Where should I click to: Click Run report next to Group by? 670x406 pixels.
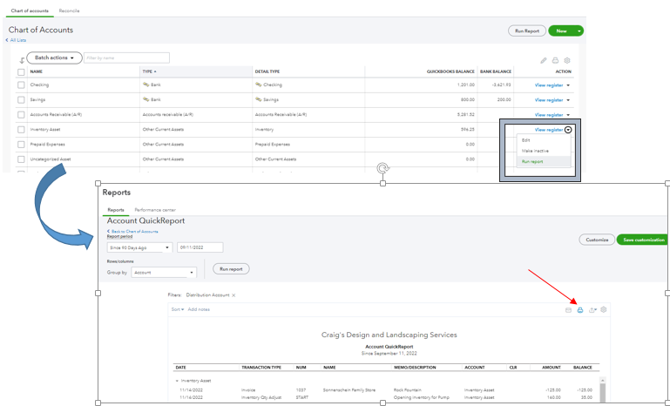pos(231,269)
